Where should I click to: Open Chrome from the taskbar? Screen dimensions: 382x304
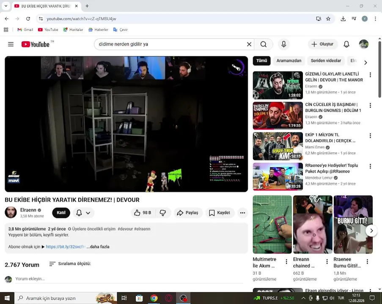(x=154, y=298)
